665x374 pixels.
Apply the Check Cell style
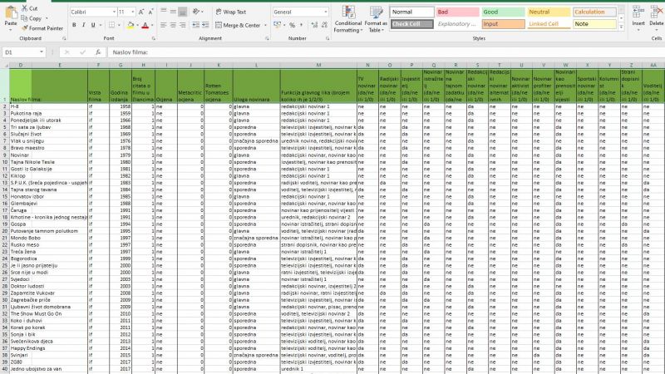(411, 24)
